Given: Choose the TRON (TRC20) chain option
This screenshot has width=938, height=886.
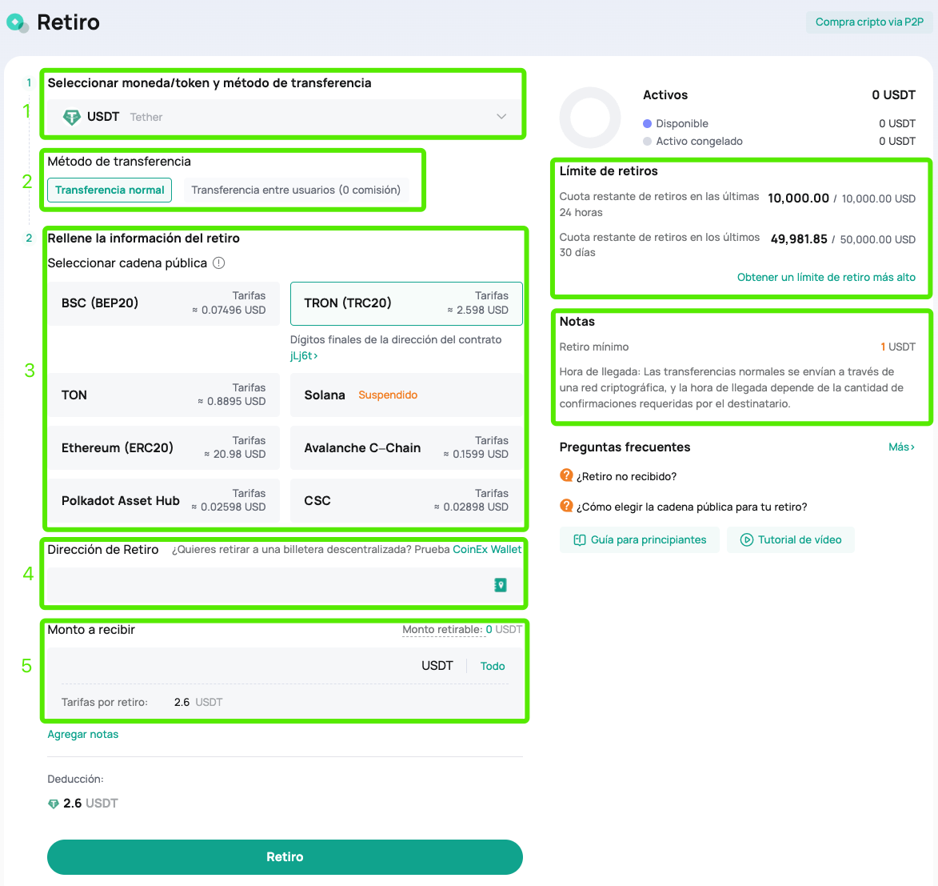Looking at the screenshot, I should (406, 303).
